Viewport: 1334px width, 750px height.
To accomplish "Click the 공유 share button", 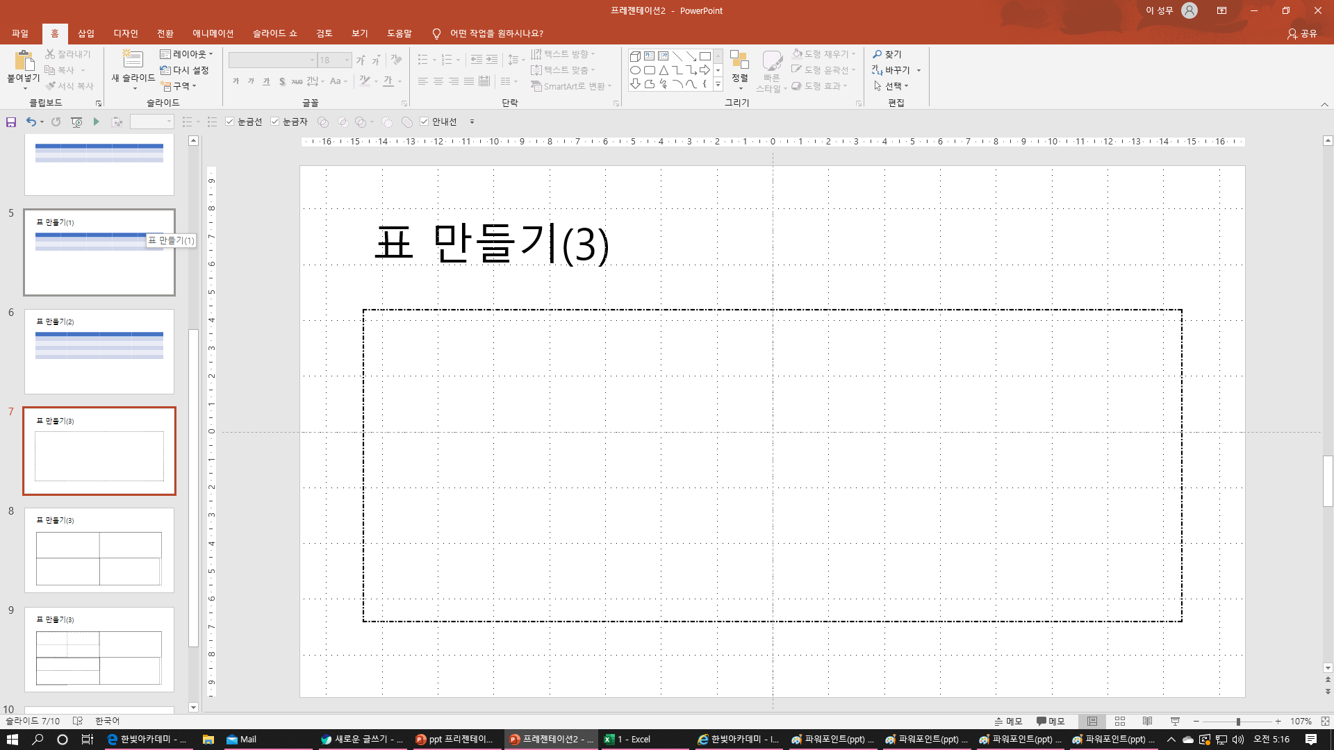I will coord(1302,33).
